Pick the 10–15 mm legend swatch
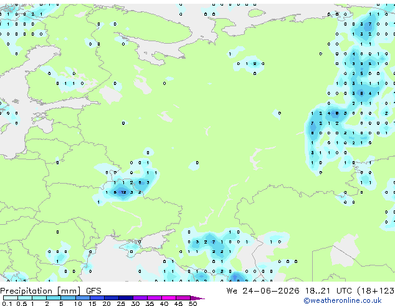Viewport: 395px width, 306px height. [x=83, y=298]
